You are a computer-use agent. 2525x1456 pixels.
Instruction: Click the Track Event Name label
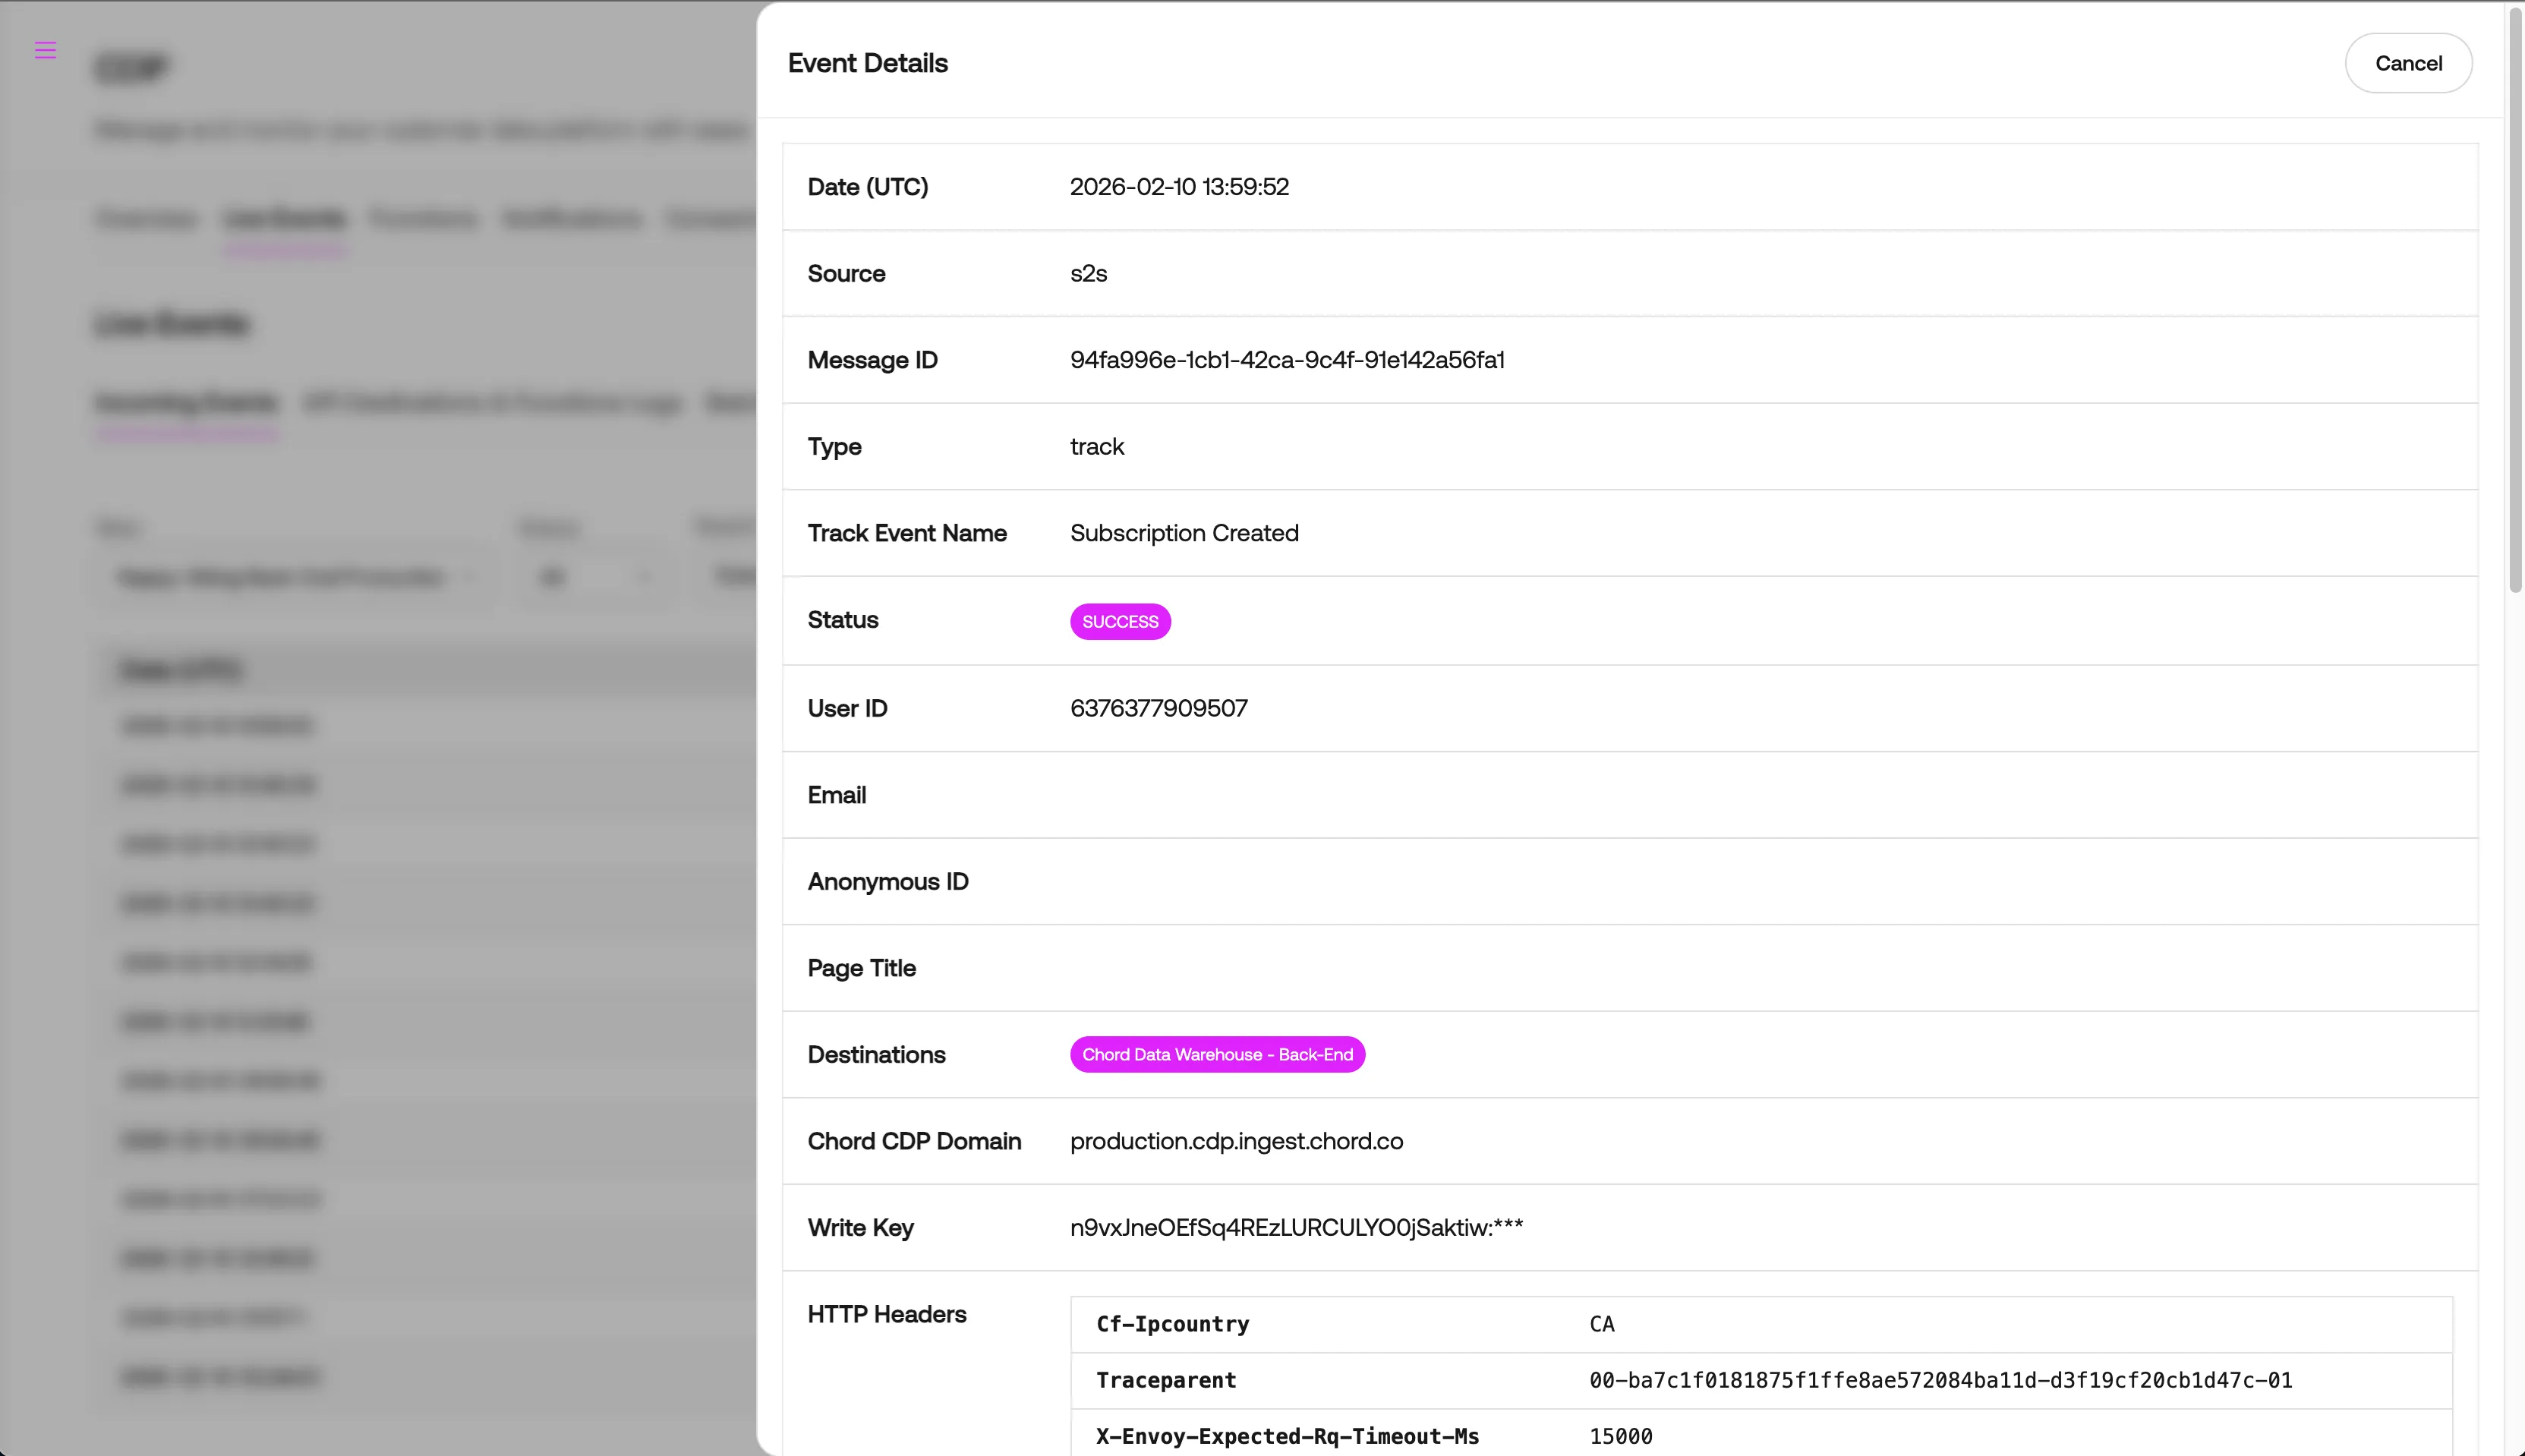coord(906,533)
